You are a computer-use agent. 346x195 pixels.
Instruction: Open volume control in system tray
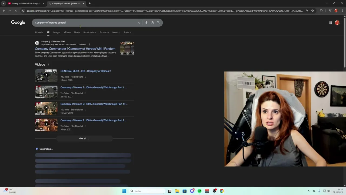(x=329, y=191)
